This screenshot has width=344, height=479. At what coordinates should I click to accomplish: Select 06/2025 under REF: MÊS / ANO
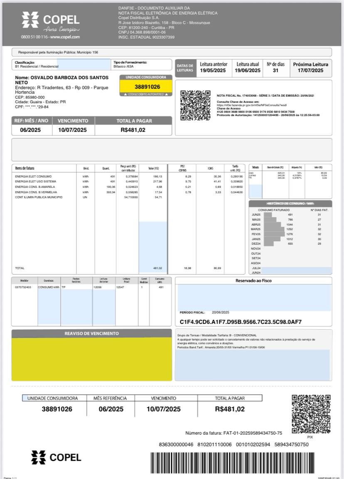[x=30, y=130]
